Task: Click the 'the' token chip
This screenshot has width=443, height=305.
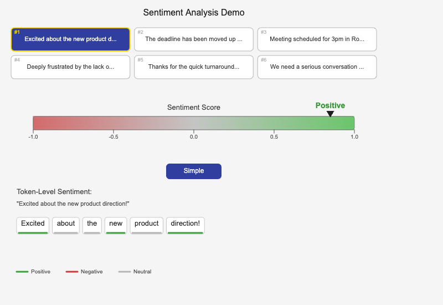Action: click(x=92, y=224)
